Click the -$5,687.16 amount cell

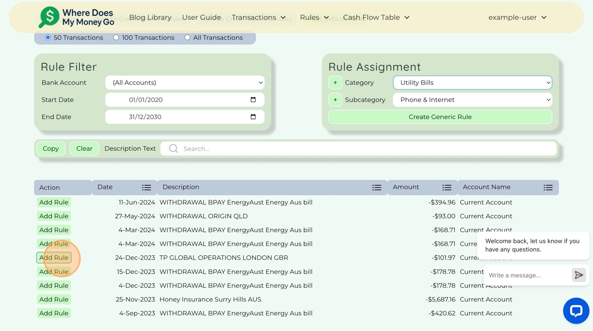440,299
